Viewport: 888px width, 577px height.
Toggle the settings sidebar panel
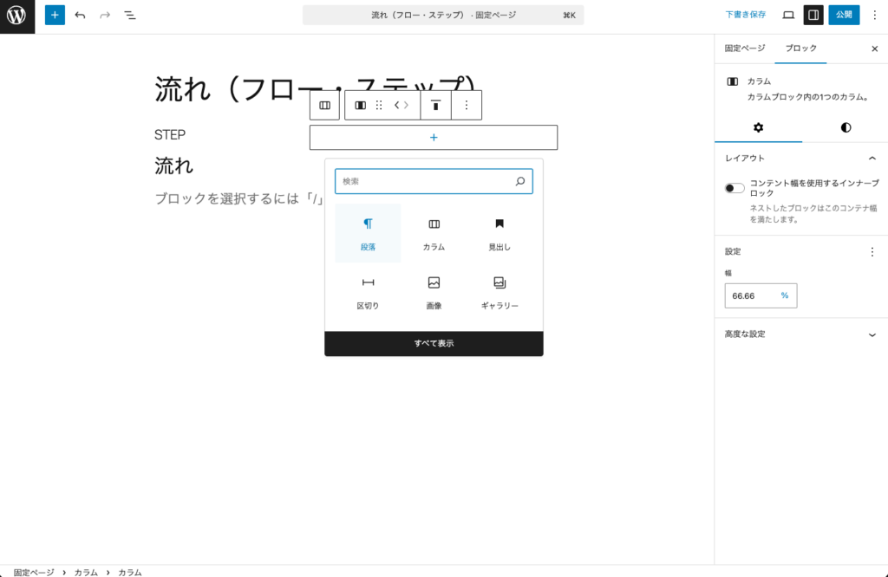click(813, 15)
